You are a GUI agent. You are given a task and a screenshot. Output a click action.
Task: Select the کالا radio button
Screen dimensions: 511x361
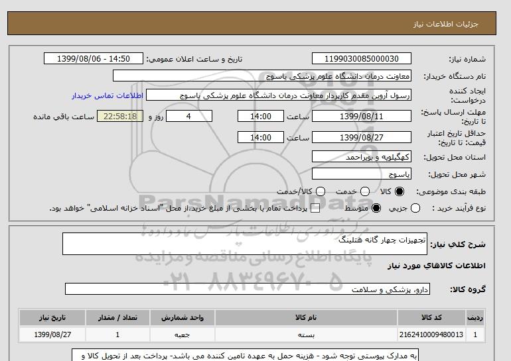tap(400, 191)
